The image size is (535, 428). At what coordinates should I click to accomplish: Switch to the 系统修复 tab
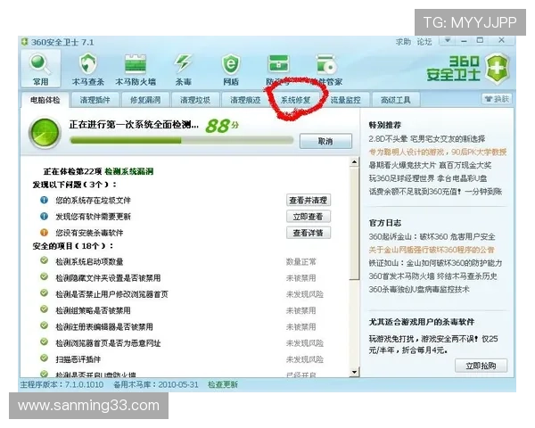click(295, 100)
